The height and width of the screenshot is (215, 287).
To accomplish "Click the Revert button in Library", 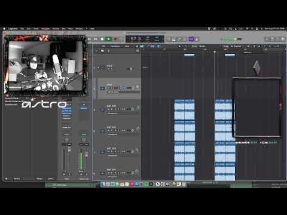I will tap(17, 179).
